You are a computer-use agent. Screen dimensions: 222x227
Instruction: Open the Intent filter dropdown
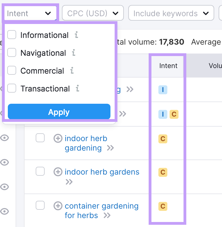[x=30, y=13]
